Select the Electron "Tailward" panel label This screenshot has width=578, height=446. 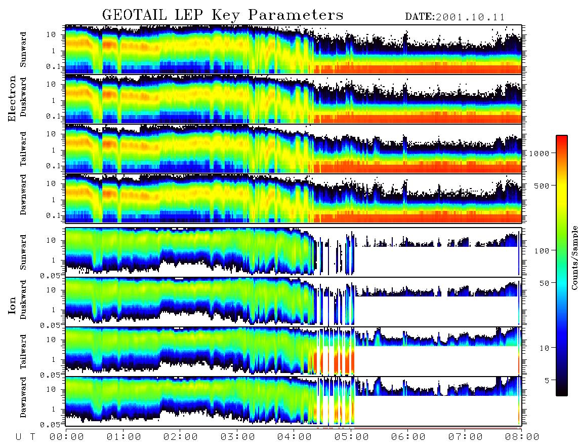[23, 148]
